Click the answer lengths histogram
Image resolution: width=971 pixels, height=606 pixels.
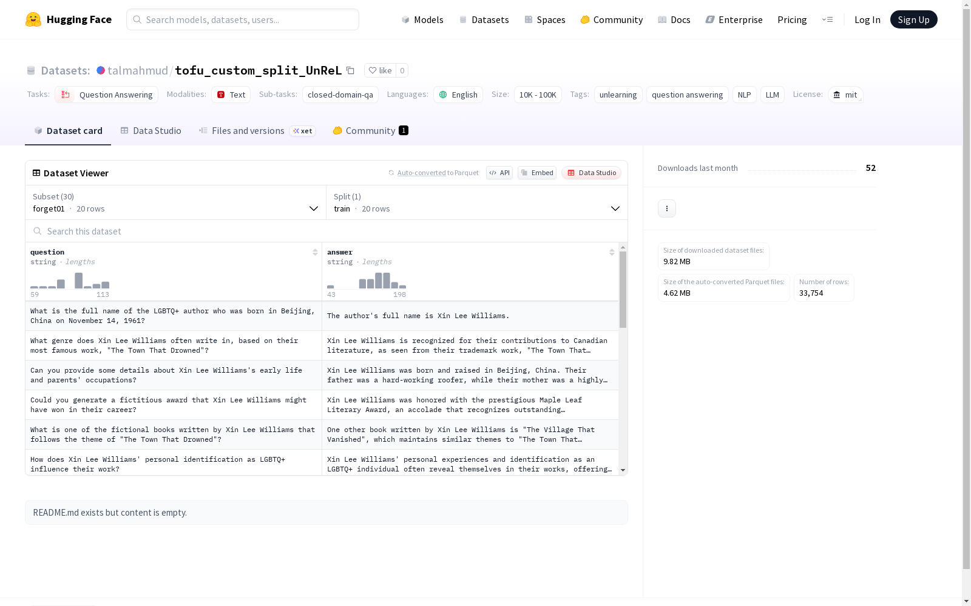pyautogui.click(x=367, y=280)
